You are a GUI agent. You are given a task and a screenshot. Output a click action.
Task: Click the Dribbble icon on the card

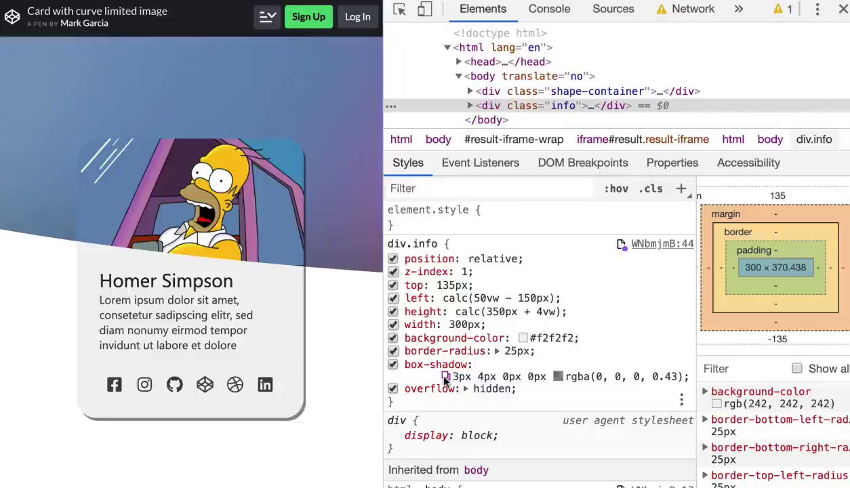pos(235,385)
